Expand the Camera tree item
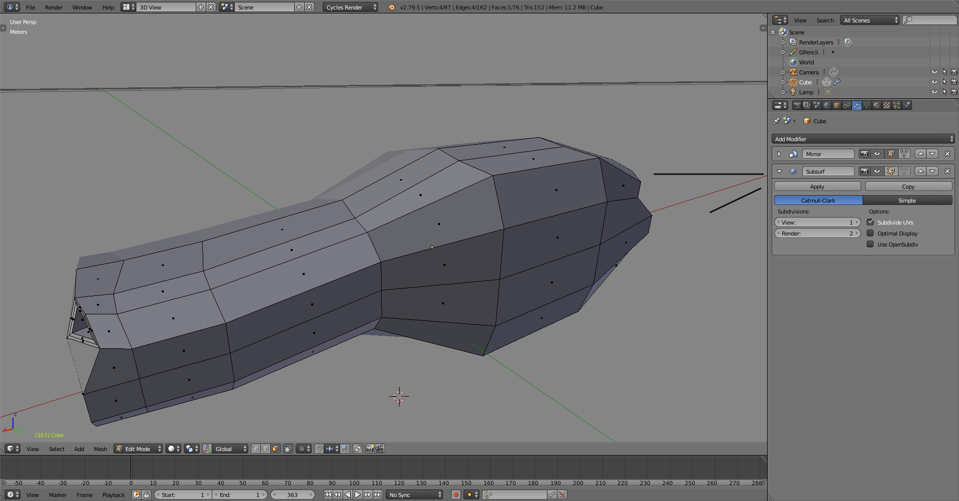This screenshot has height=501, width=959. coord(783,72)
